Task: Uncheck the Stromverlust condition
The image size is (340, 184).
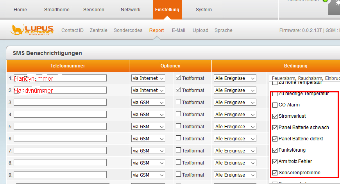Action: click(x=275, y=116)
